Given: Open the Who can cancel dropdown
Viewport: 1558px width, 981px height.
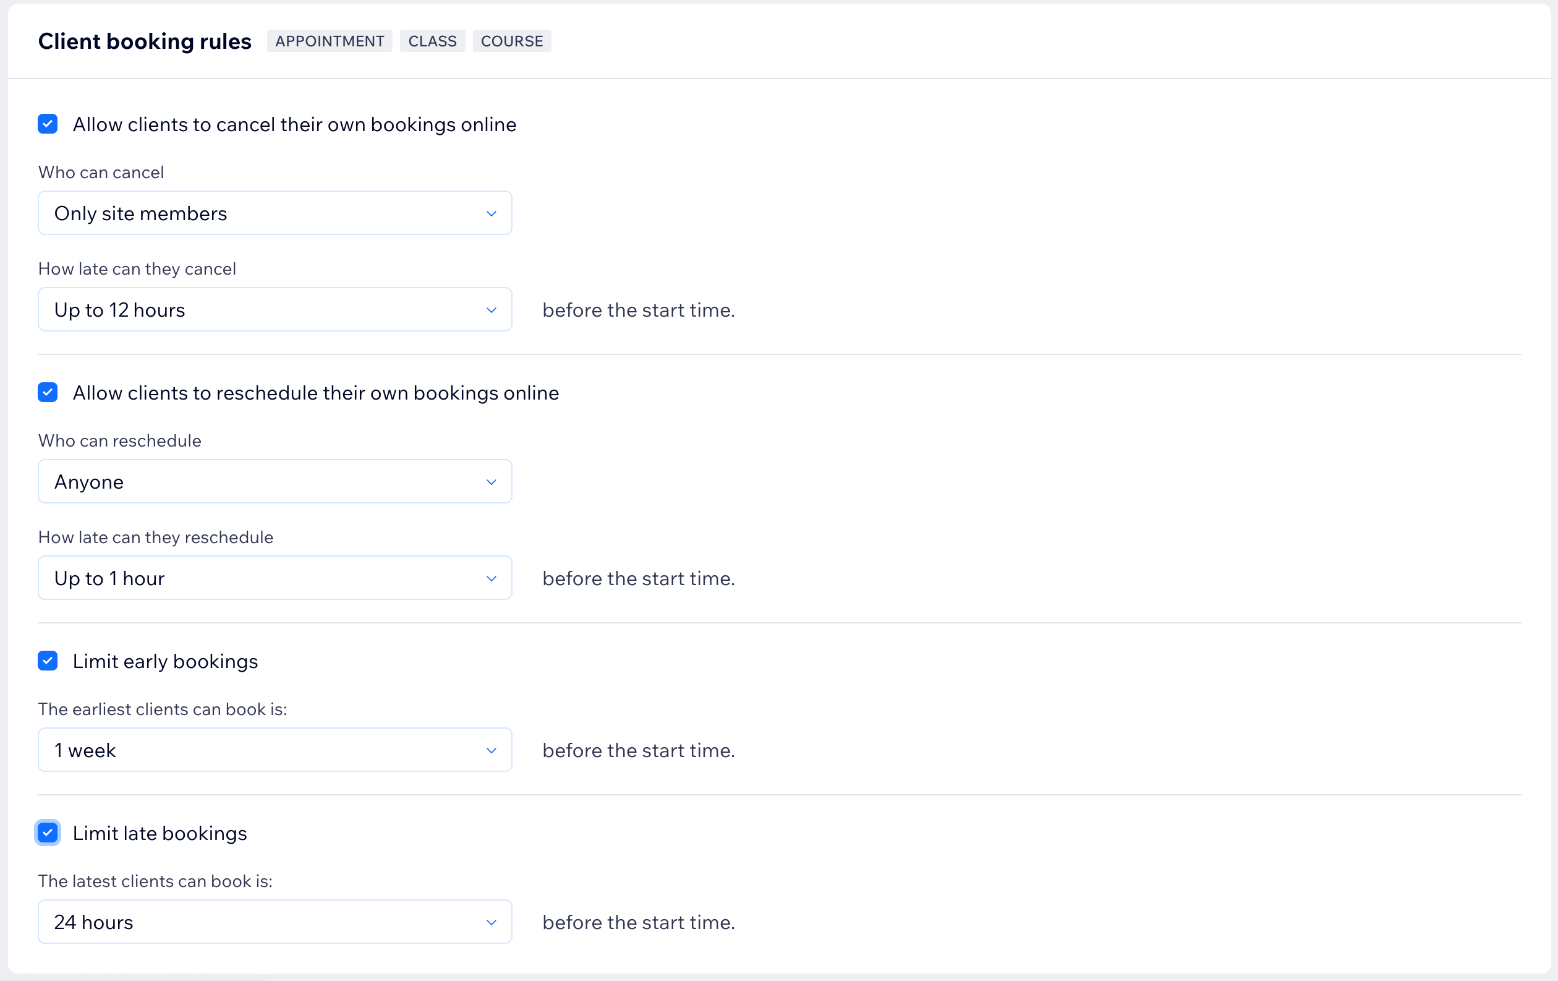Looking at the screenshot, I should [275, 213].
